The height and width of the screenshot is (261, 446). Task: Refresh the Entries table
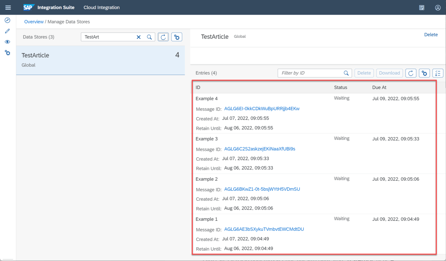(x=411, y=73)
